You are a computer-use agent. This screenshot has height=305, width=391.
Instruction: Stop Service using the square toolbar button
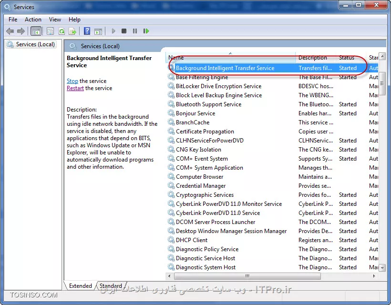pyautogui.click(x=124, y=31)
